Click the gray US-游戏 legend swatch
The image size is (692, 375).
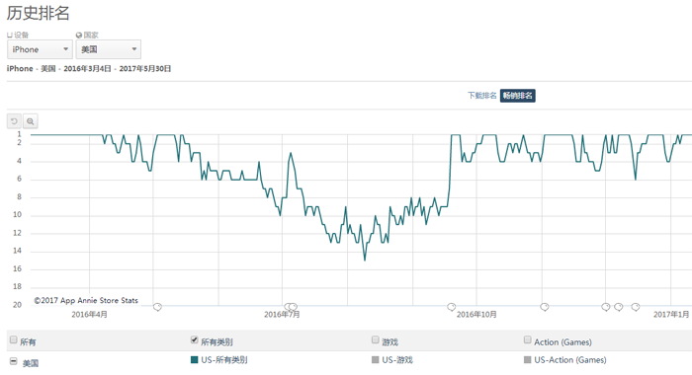376,359
